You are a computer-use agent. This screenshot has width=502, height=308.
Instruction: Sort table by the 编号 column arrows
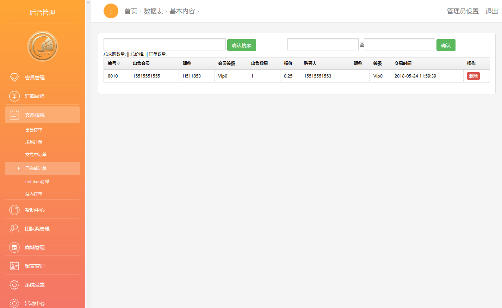pyautogui.click(x=119, y=63)
